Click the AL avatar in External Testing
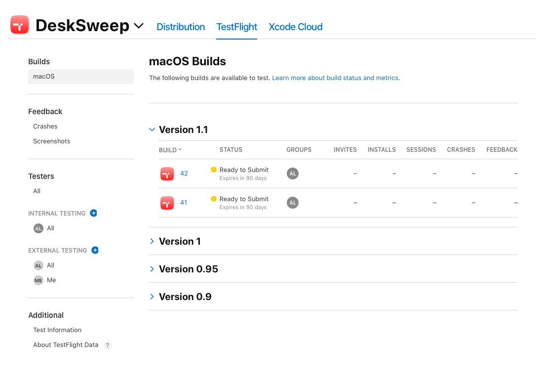536x391 pixels. 38,265
